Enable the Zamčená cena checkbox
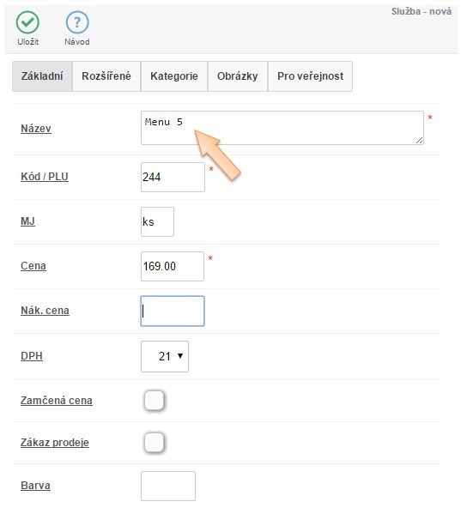 154,400
